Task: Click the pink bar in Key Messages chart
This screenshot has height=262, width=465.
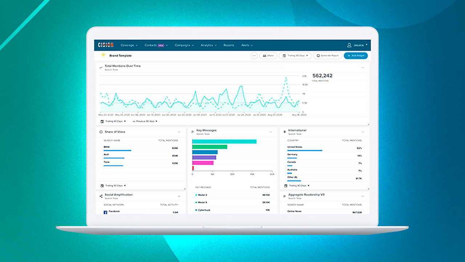Action: [203, 163]
